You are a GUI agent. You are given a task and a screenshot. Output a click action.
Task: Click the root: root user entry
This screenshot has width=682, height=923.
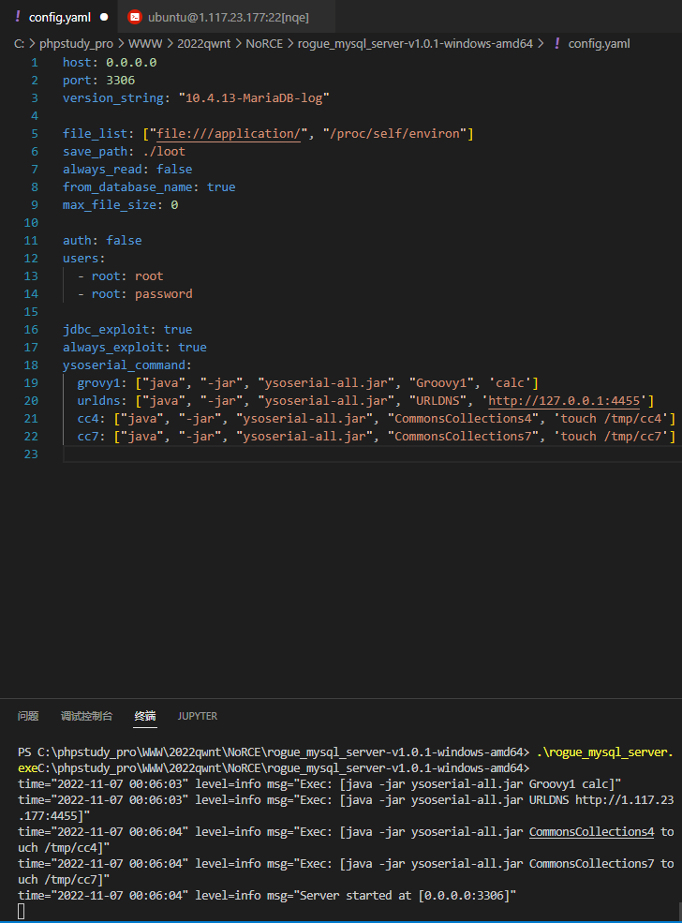click(x=121, y=276)
